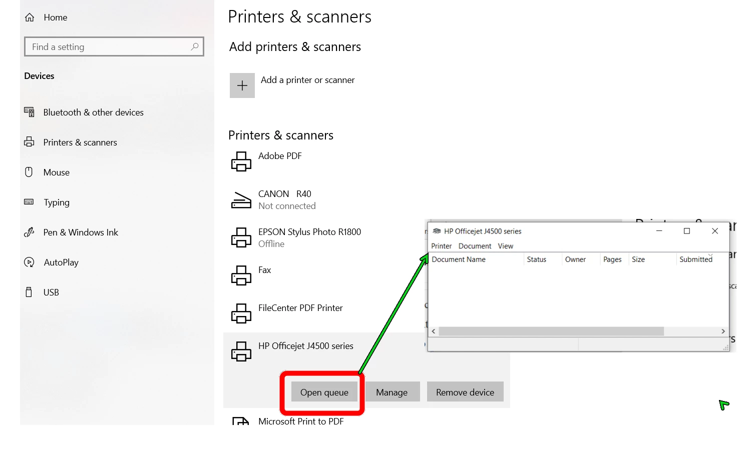Click the Open queue button
The width and height of the screenshot is (756, 450).
coord(324,392)
